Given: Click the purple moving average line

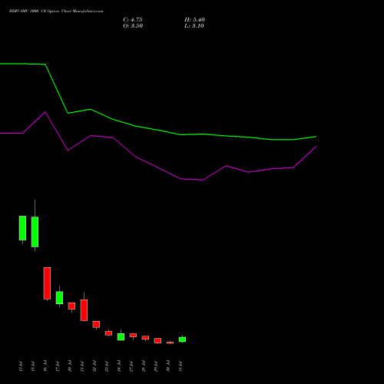Looking at the screenshot, I should tap(159, 167).
